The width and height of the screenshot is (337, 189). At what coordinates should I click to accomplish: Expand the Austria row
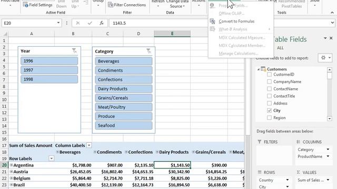pyautogui.click(x=12, y=172)
